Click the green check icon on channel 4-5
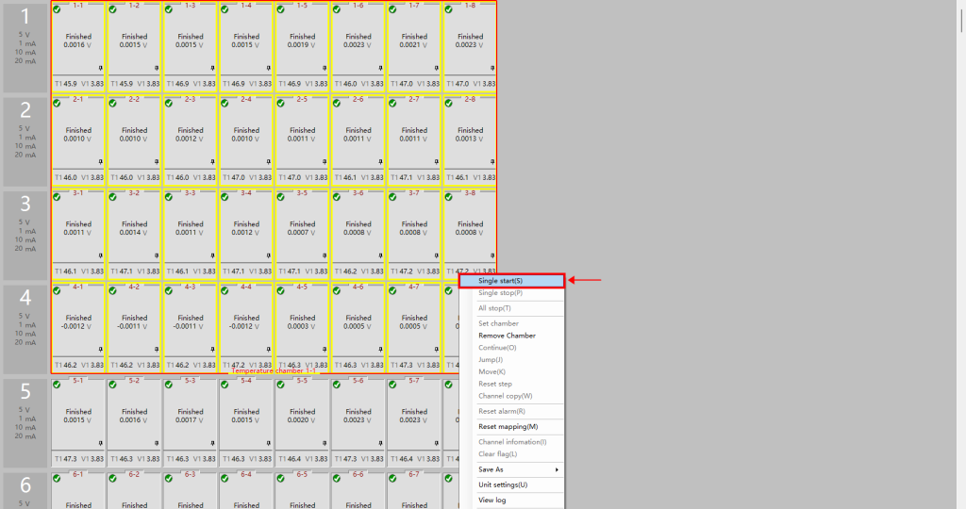966x509 pixels. (280, 290)
